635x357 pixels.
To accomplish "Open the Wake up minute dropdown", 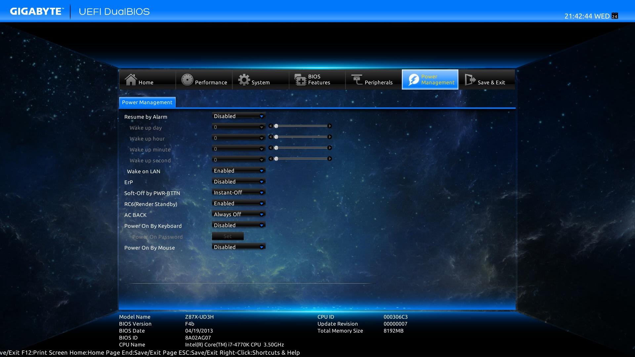I will (x=238, y=149).
